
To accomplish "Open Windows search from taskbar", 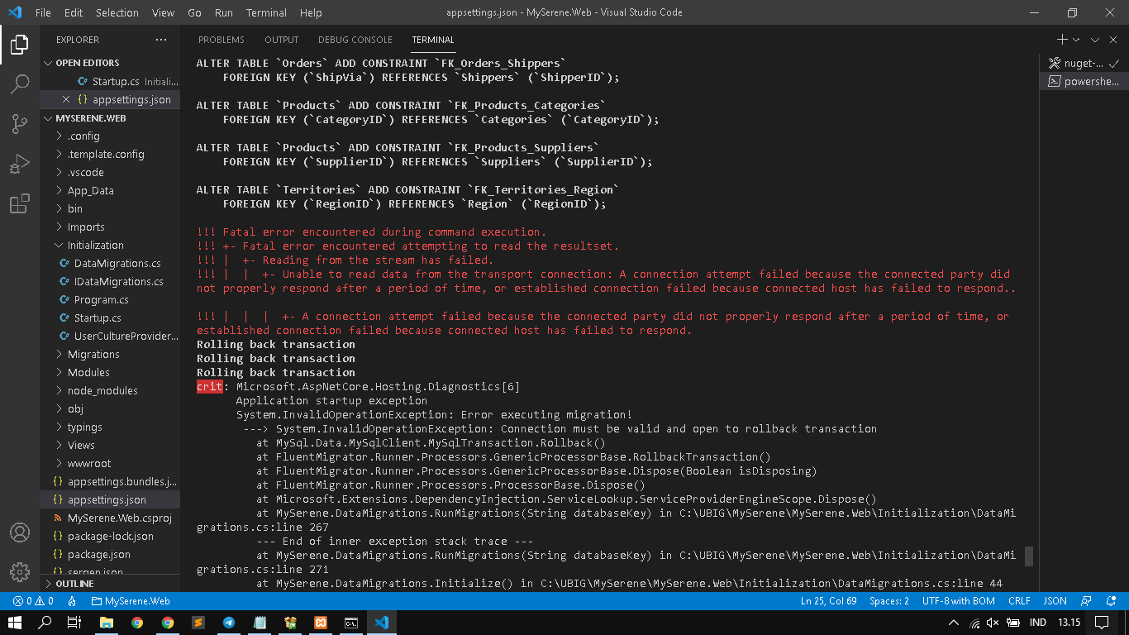I will (45, 623).
